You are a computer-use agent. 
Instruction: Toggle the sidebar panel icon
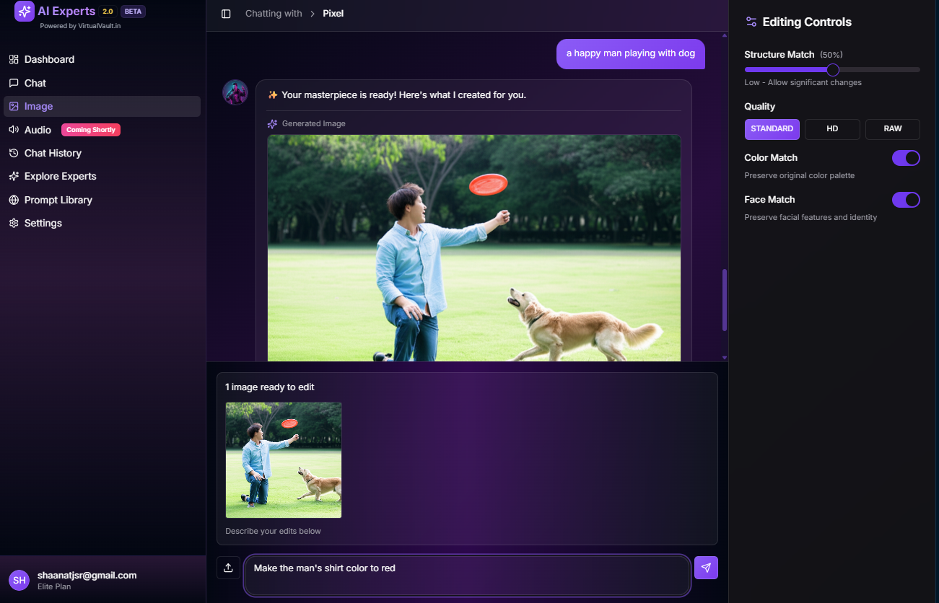pyautogui.click(x=226, y=14)
